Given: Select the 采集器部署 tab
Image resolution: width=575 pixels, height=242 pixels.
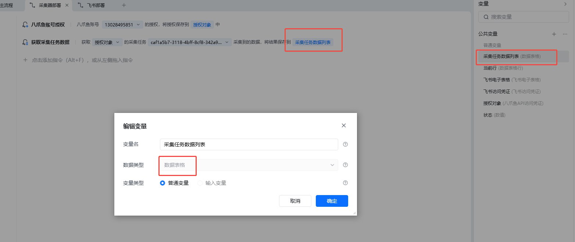Looking at the screenshot, I should coord(50,5).
